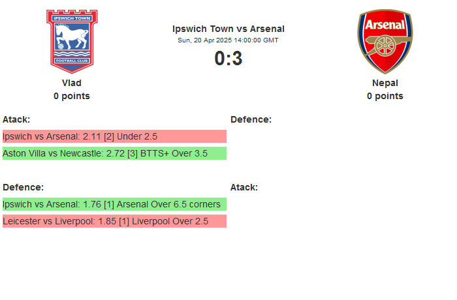Screen dimensions: 457x300
Task: Select the red Leicester vs Liverpool Over 2.5 bet
Action: coord(114,221)
